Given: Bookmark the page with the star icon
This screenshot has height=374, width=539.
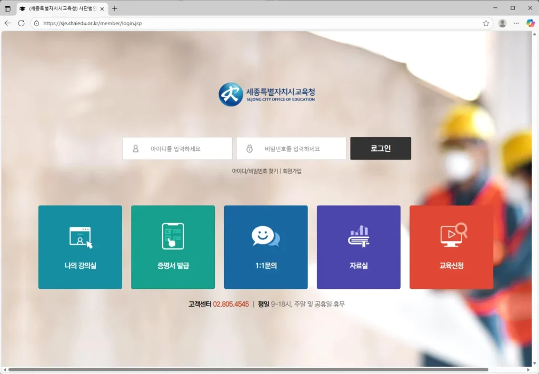Looking at the screenshot, I should pyautogui.click(x=486, y=23).
